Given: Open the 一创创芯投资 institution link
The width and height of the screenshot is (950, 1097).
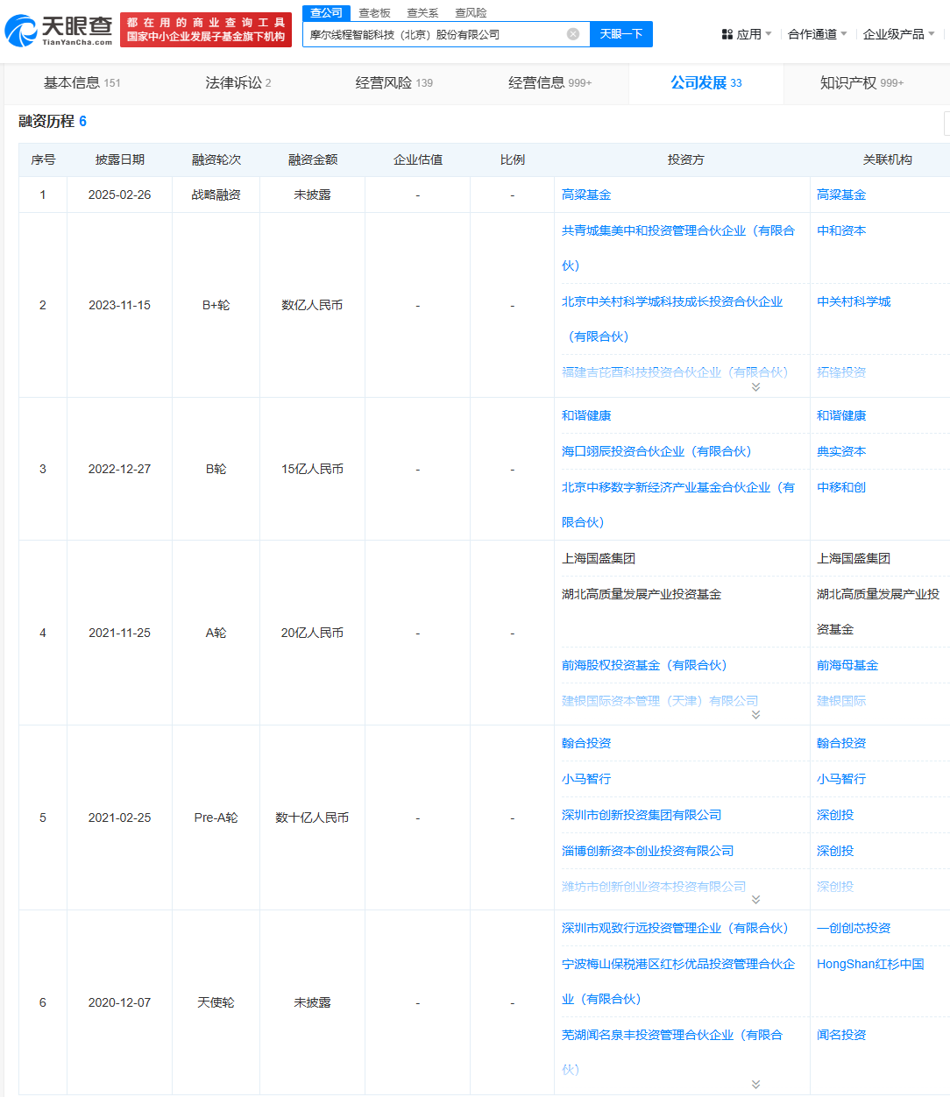Looking at the screenshot, I should click(x=854, y=928).
